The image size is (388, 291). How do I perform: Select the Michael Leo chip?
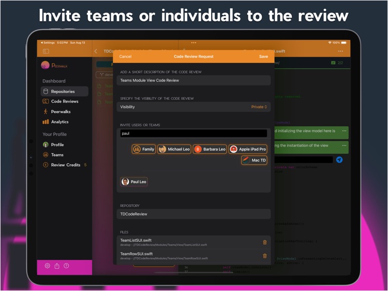[174, 149]
